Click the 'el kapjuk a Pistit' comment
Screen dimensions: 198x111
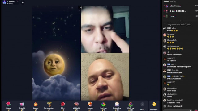point(173,103)
